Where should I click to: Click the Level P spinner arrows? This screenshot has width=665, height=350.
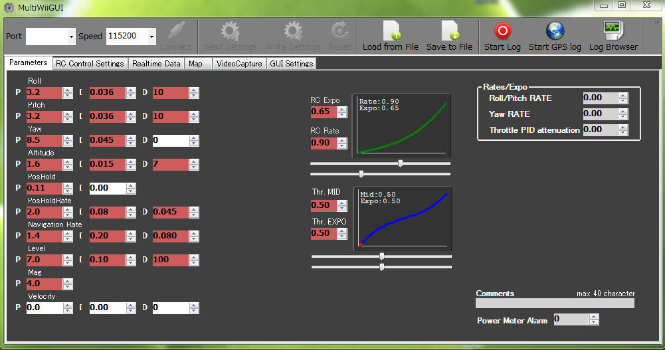click(68, 260)
